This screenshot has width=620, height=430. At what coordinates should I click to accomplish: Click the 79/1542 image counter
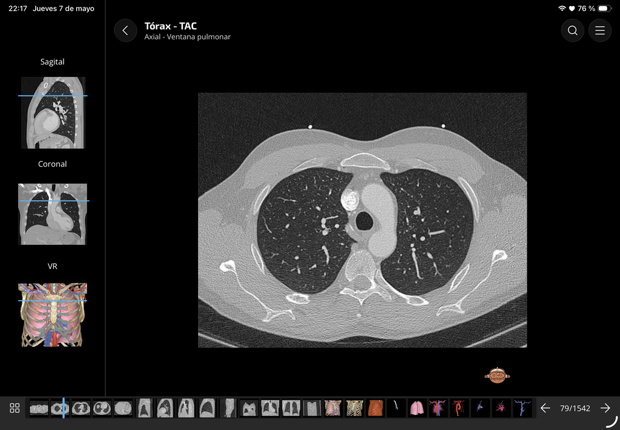point(575,408)
